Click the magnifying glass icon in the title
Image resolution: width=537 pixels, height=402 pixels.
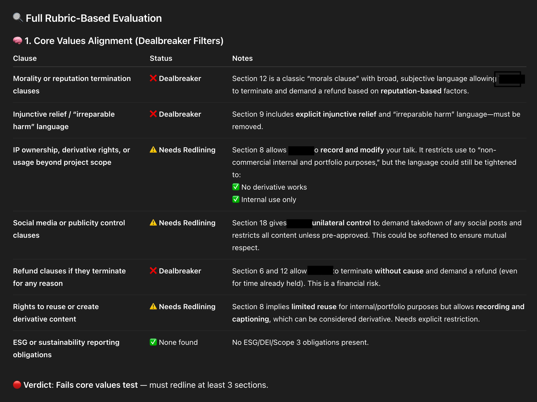tap(18, 18)
